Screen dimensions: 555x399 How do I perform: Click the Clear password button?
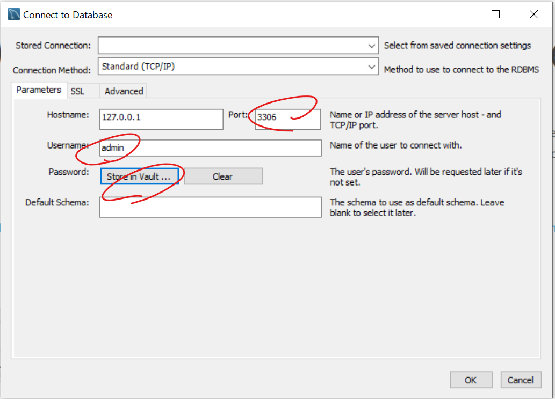[223, 176]
